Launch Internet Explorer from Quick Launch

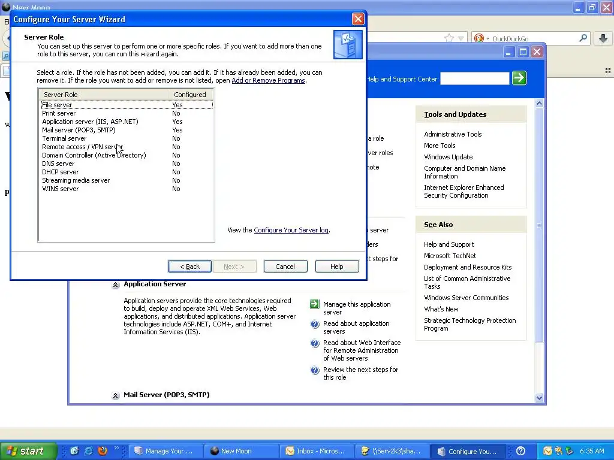pyautogui.click(x=89, y=451)
